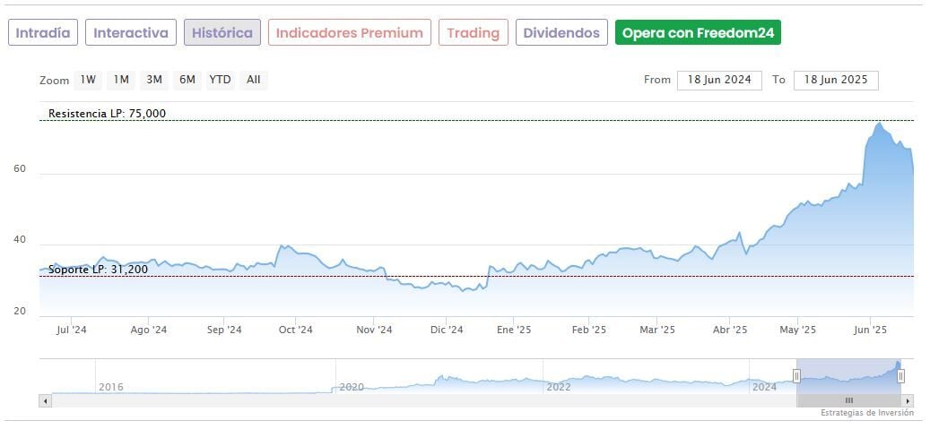Open Indicadores Premium
Image resolution: width=930 pixels, height=429 pixels.
[x=349, y=33]
